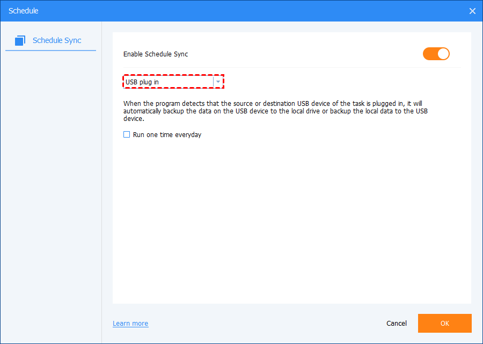
Task: Click the 'Schedule' title bar text
Action: pos(24,11)
